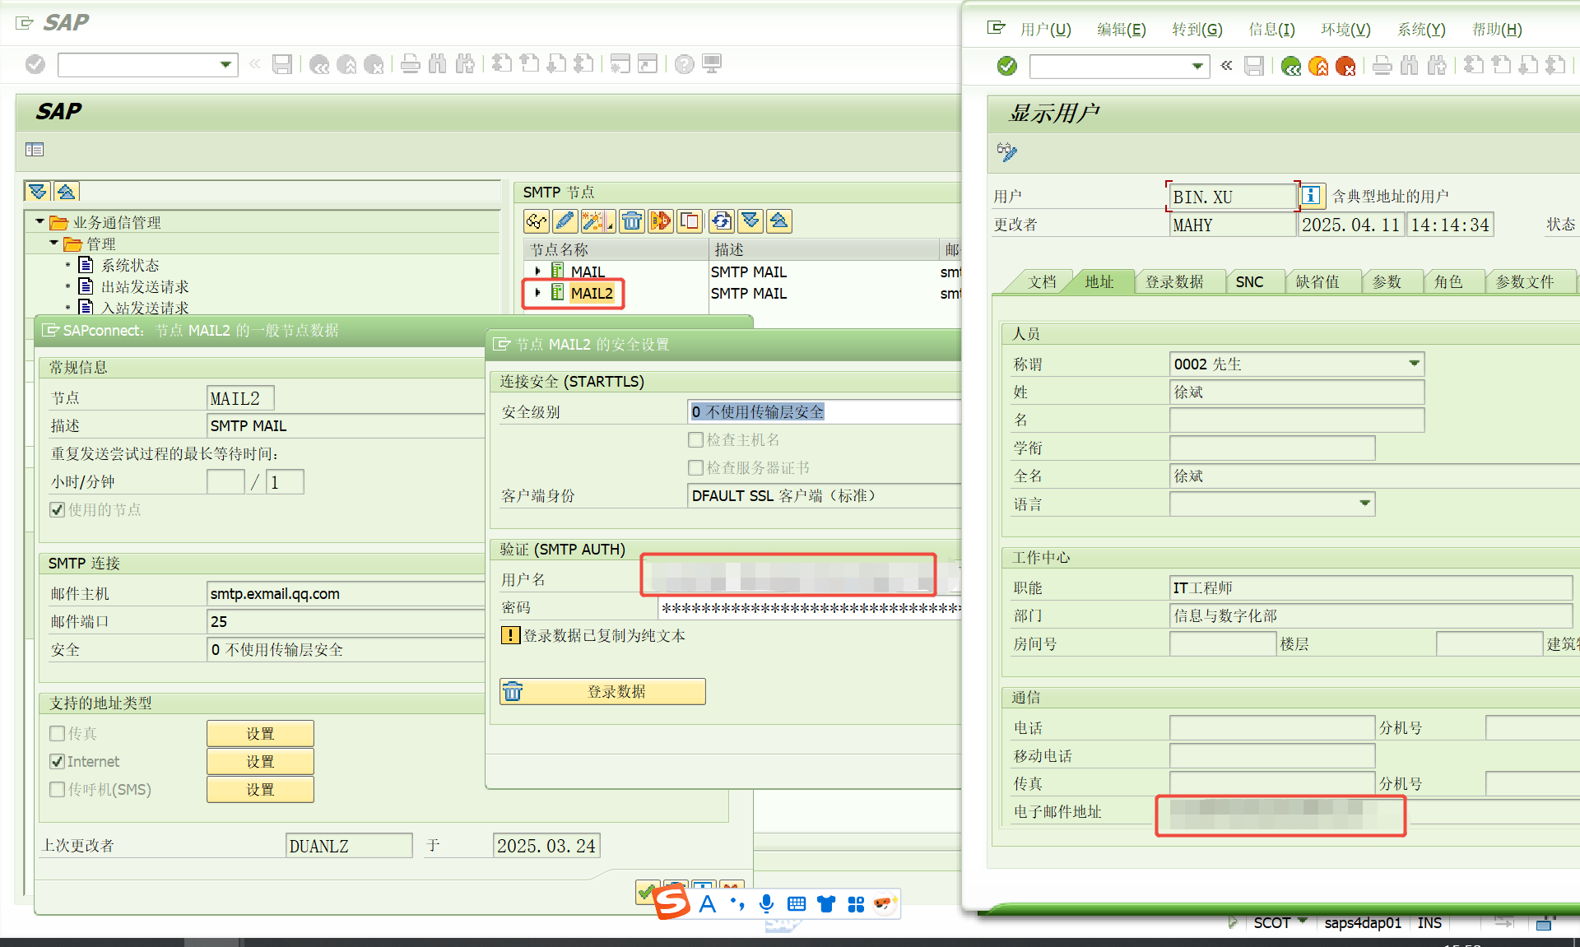Open the SCOT transaction dropdown in the status bar

tap(1303, 921)
